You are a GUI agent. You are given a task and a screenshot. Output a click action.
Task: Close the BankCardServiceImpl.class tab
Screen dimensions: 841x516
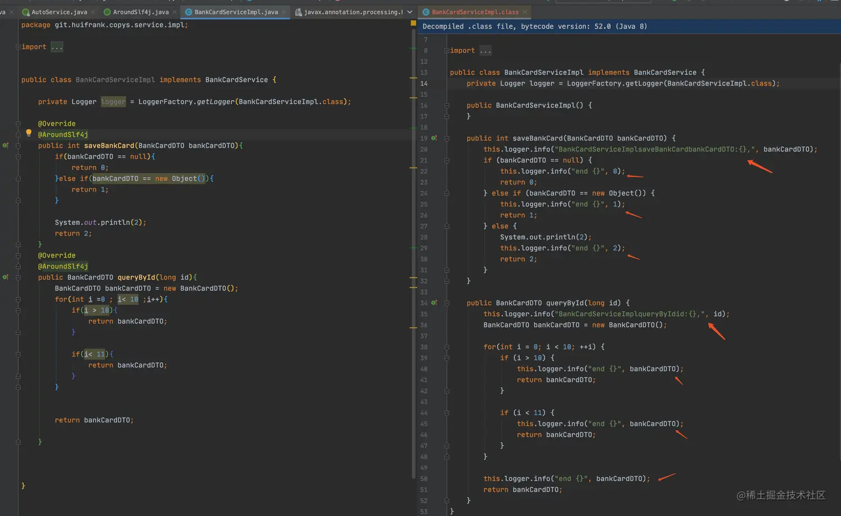point(525,12)
